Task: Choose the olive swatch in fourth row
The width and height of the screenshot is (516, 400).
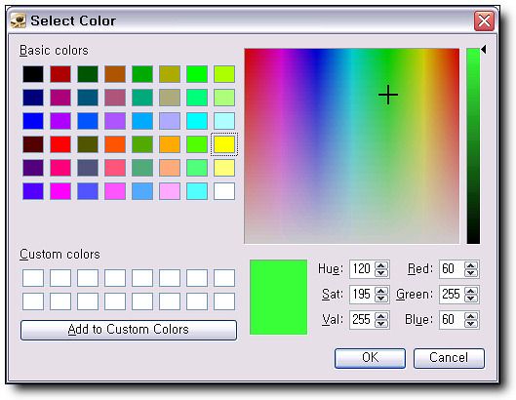Action: pos(88,144)
